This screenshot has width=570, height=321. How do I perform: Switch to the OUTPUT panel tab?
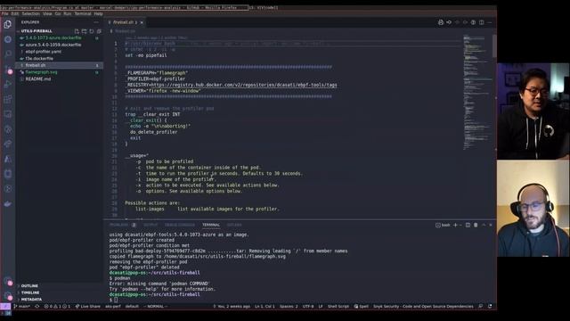point(151,226)
